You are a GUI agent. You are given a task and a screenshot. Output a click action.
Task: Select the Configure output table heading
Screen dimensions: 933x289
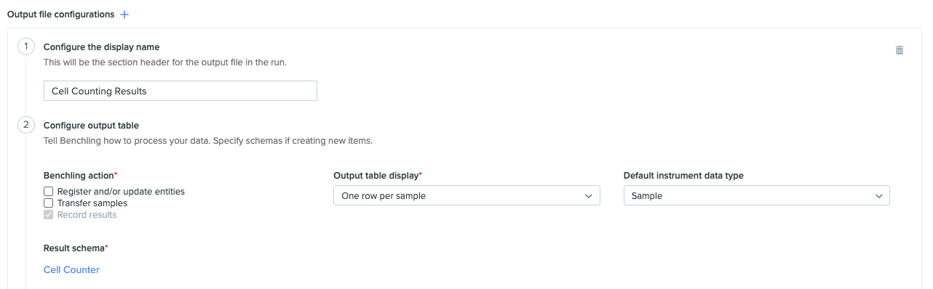tap(91, 126)
